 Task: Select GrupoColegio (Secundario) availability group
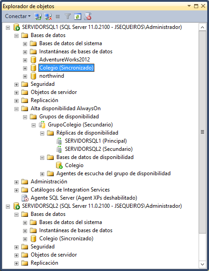80,125
